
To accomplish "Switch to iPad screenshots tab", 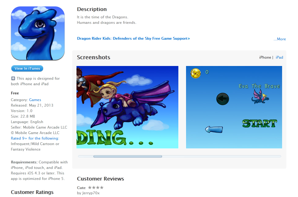I will pos(279,57).
